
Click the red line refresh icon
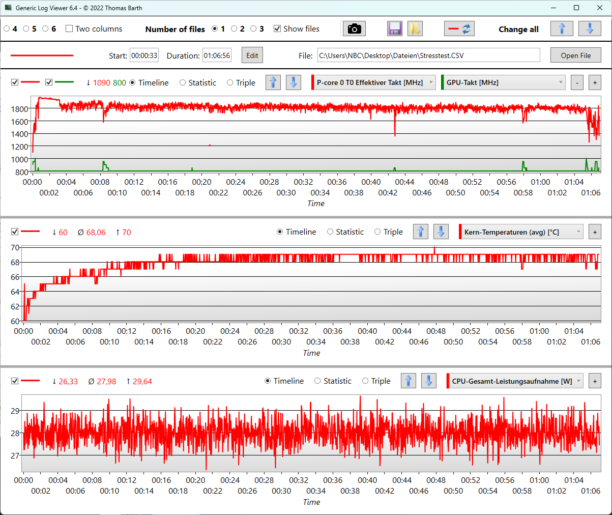click(459, 29)
